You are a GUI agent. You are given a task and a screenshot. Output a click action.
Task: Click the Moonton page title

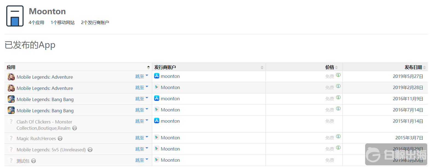47,11
